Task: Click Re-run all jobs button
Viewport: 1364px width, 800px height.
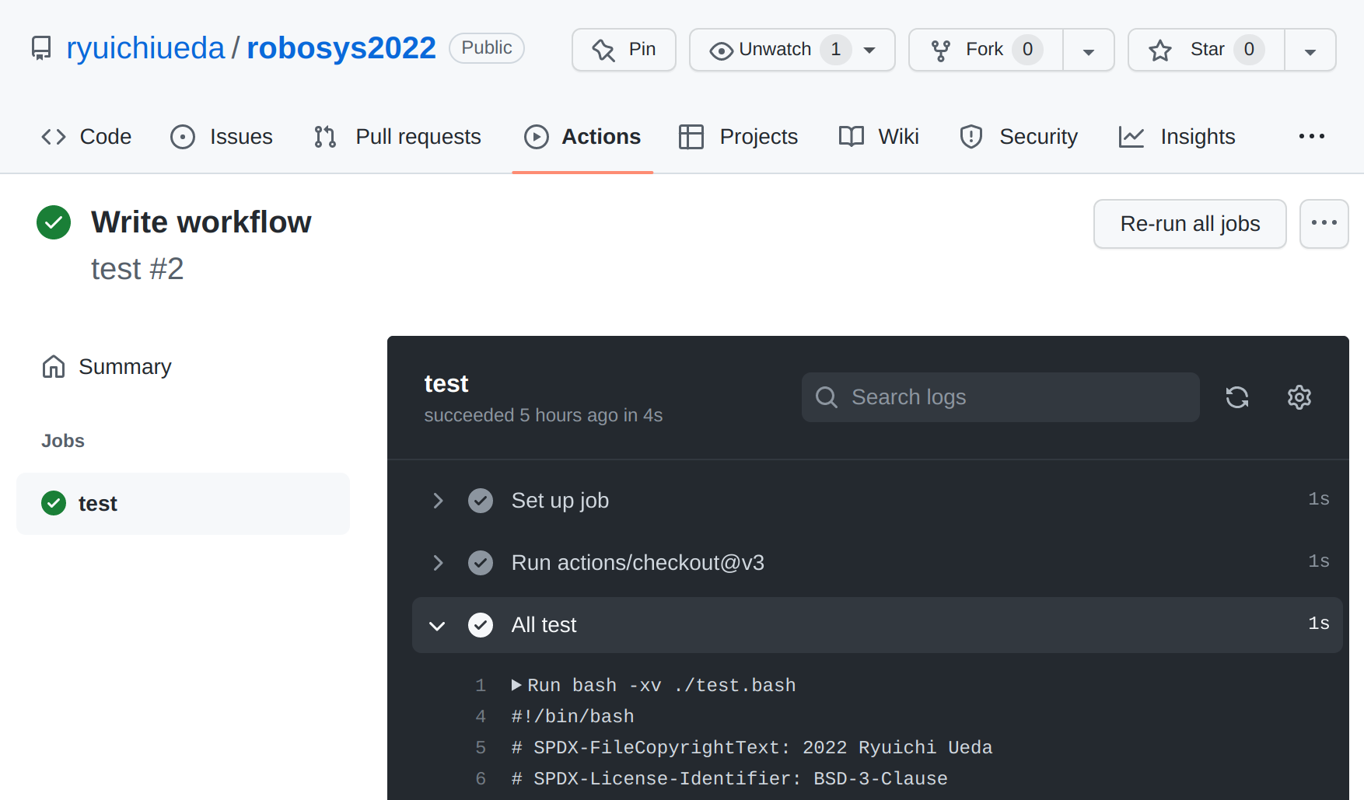Action: point(1189,224)
